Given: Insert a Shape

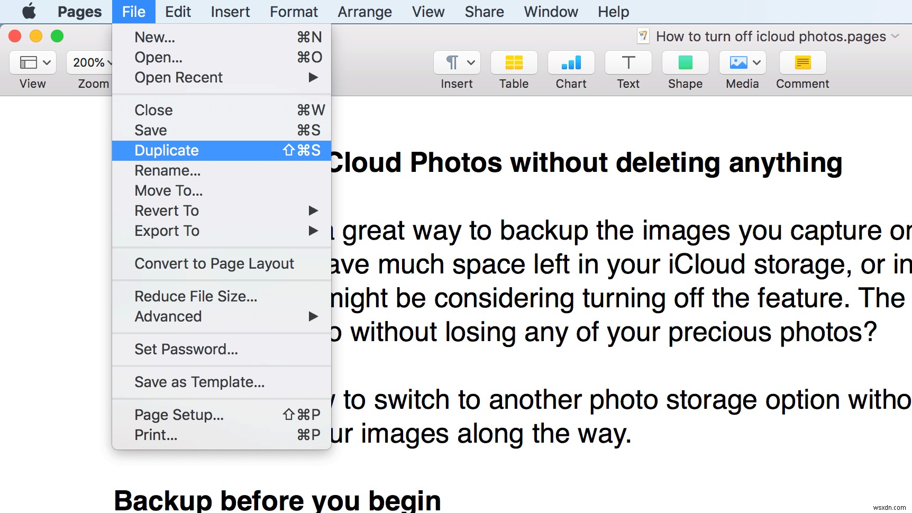Looking at the screenshot, I should 685,62.
